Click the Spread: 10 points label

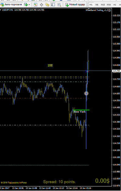(x=59, y=182)
